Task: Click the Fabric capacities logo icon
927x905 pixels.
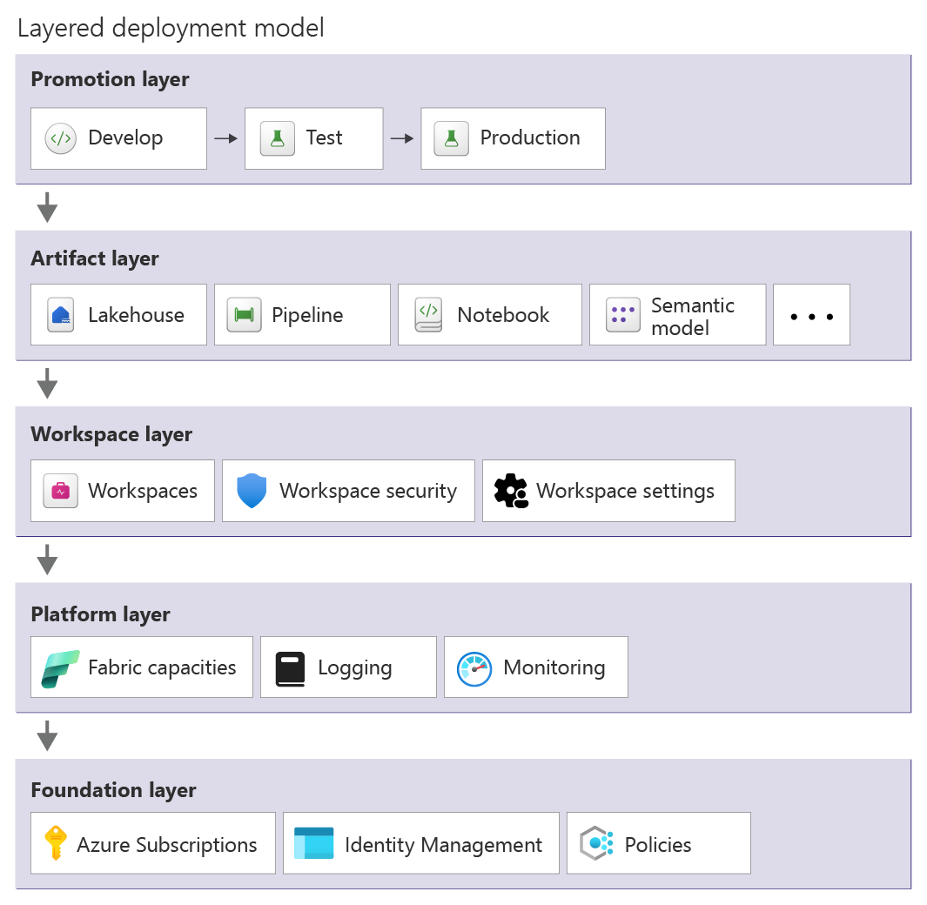Action: pos(60,668)
